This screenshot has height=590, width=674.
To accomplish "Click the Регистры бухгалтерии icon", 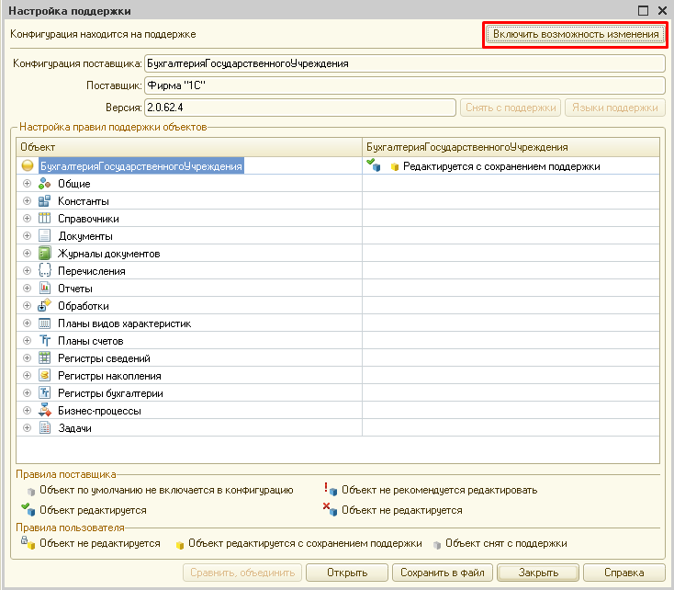I will click(x=44, y=393).
